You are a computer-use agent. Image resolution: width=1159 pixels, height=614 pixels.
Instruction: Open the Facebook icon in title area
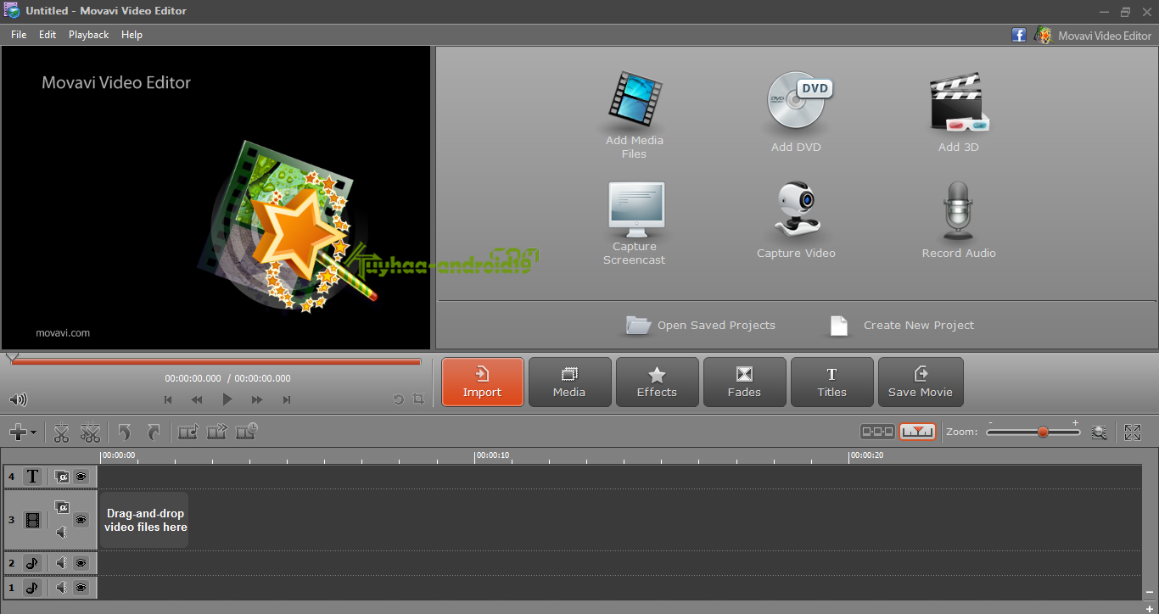pyautogui.click(x=1019, y=35)
